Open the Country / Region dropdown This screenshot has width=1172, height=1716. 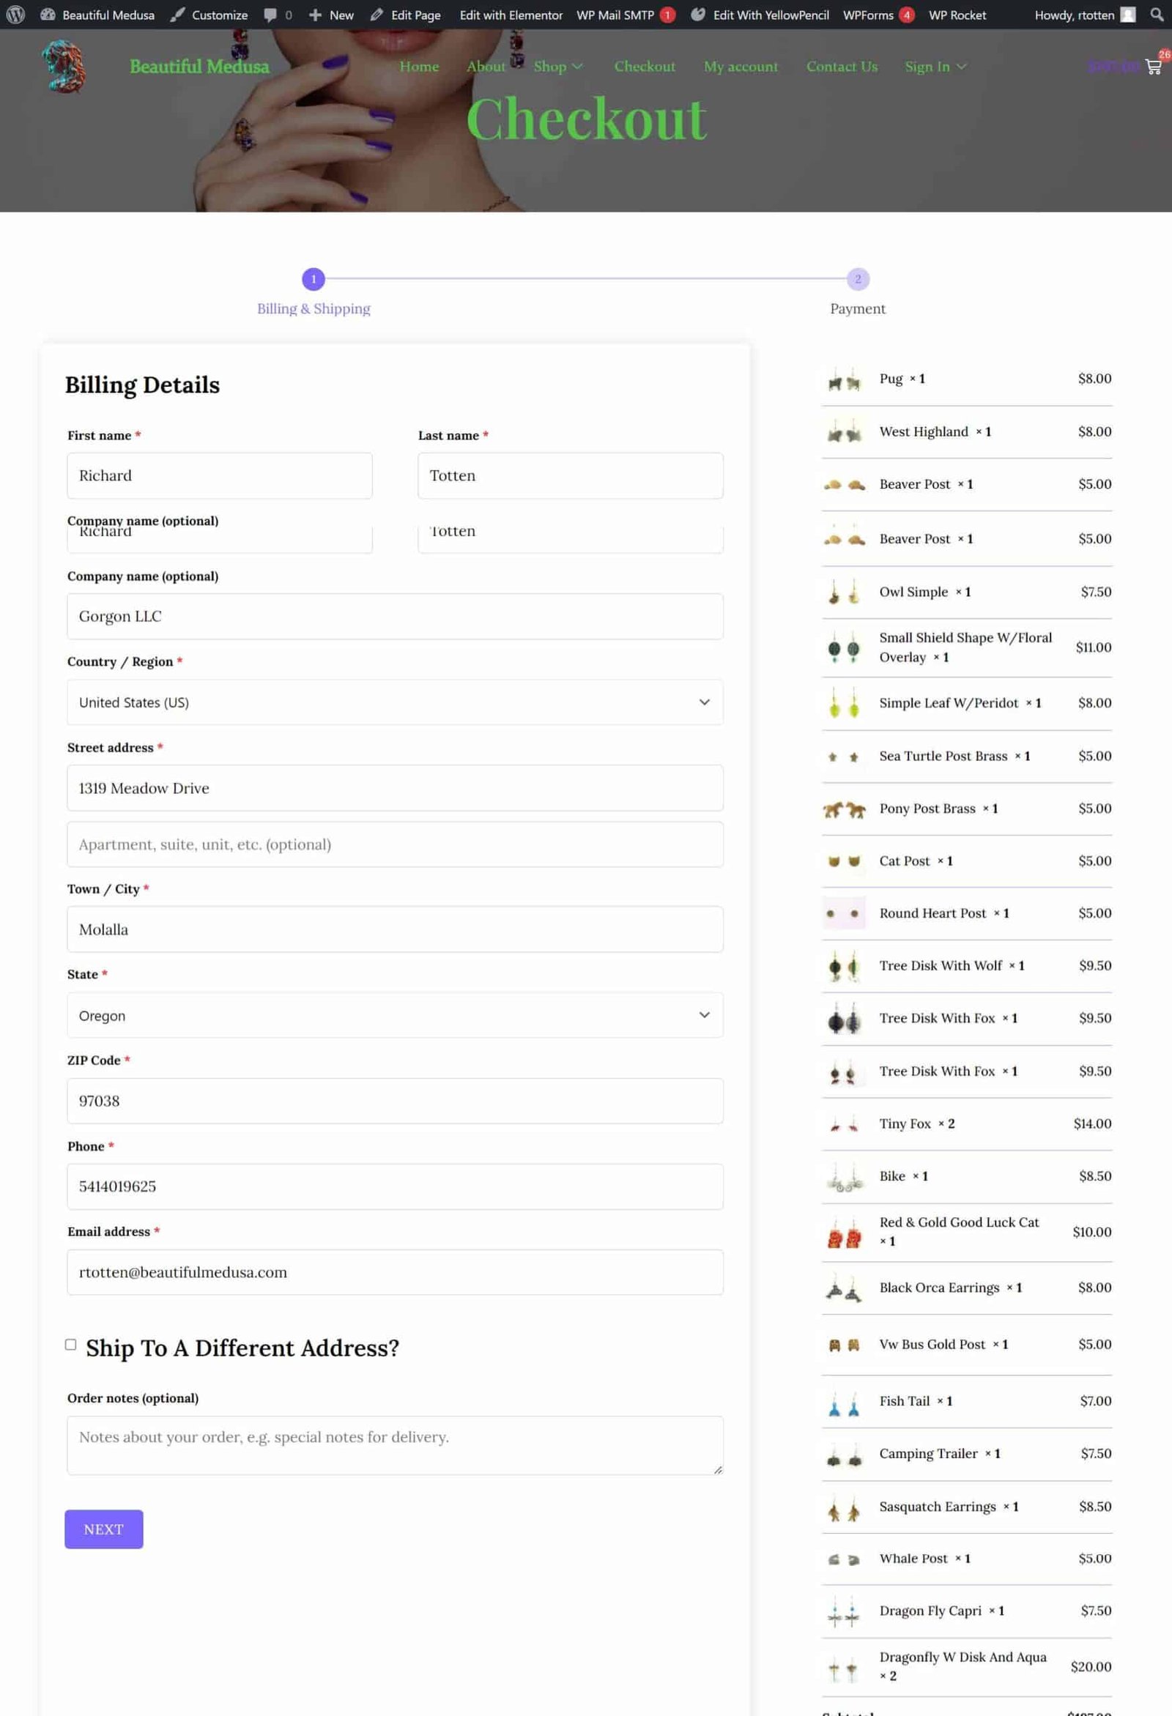395,702
